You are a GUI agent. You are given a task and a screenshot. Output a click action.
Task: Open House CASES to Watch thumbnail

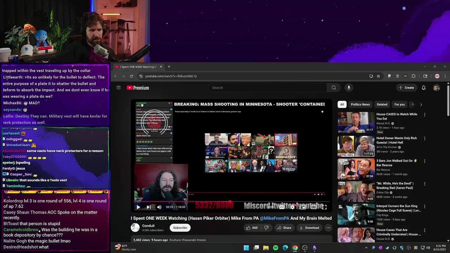click(x=356, y=122)
